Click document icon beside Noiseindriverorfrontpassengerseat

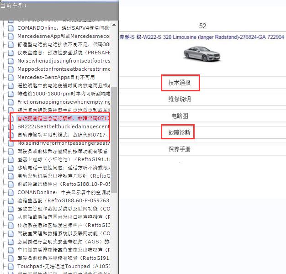click(x=11, y=143)
